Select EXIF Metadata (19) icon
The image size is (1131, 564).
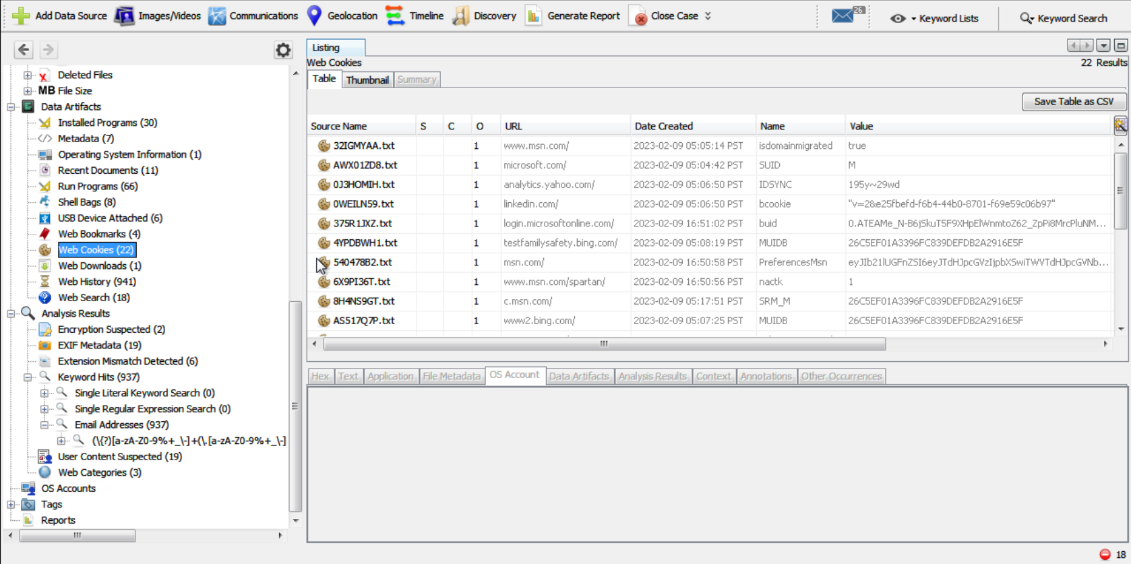[45, 345]
